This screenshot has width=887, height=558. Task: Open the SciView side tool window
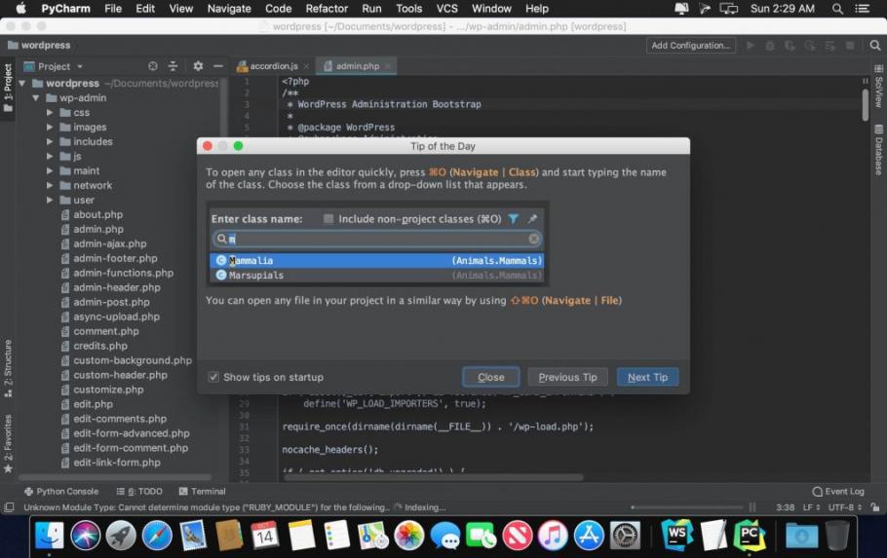878,87
